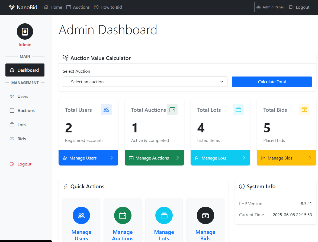Screen dimensions: 318x242
Task: Select Dashboard in the sidebar
Action: pyautogui.click(x=25, y=70)
